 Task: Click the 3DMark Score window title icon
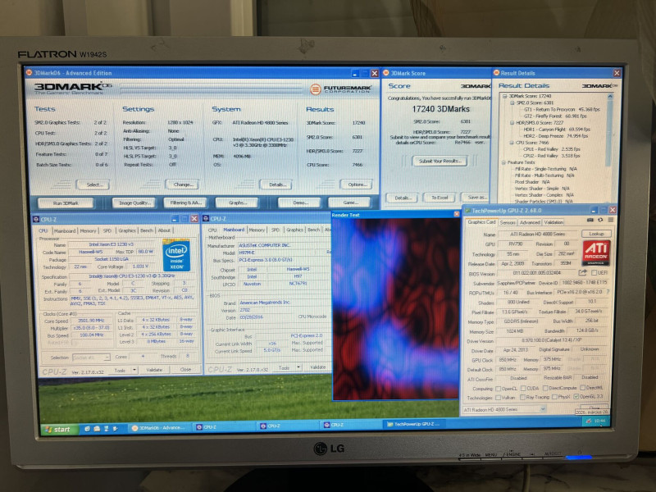tap(385, 73)
